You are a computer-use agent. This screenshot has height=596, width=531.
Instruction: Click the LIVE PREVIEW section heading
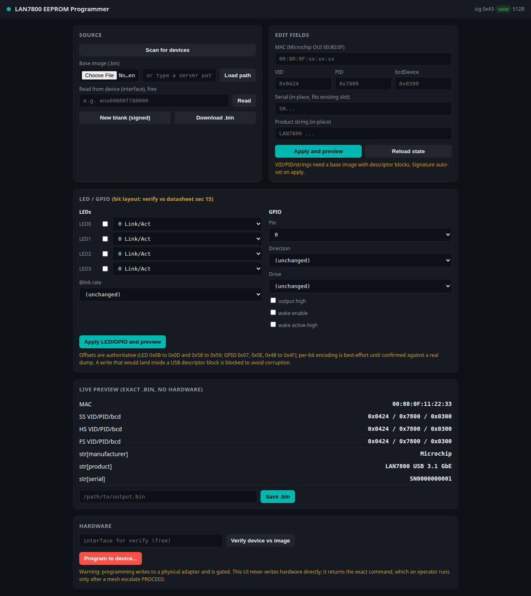click(141, 390)
